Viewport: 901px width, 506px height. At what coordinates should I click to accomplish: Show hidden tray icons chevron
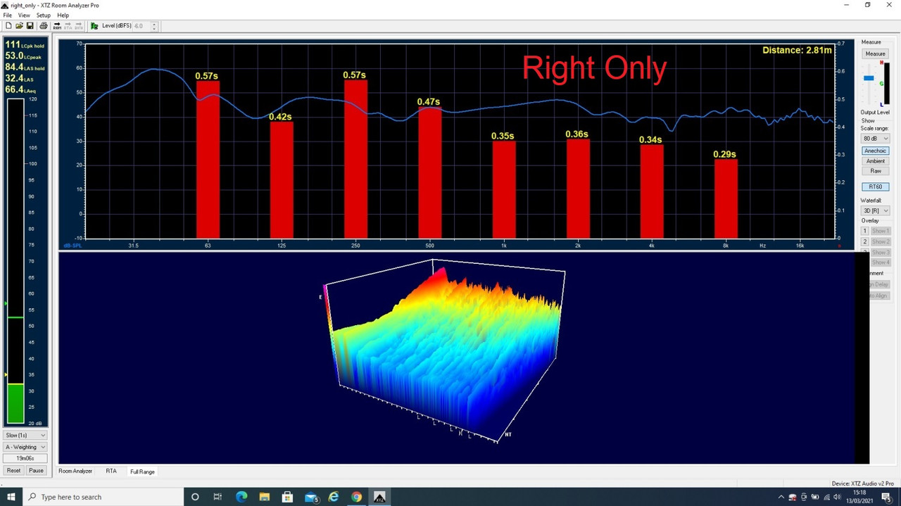[782, 497]
